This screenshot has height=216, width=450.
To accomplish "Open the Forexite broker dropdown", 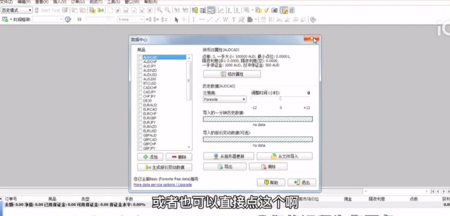I will (225, 99).
